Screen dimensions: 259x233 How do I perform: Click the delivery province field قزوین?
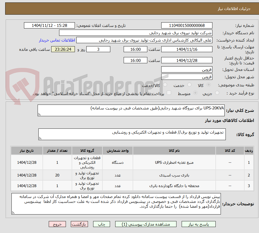pos(187,70)
